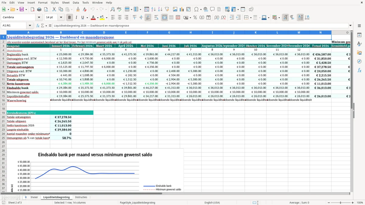Cut the selected cells
The height and width of the screenshot is (205, 365).
(x=54, y=9)
